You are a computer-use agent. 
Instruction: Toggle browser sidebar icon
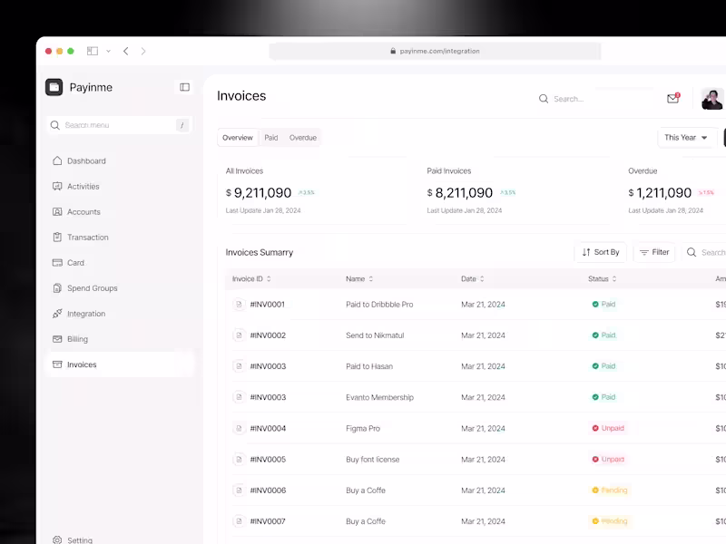pyautogui.click(x=93, y=51)
